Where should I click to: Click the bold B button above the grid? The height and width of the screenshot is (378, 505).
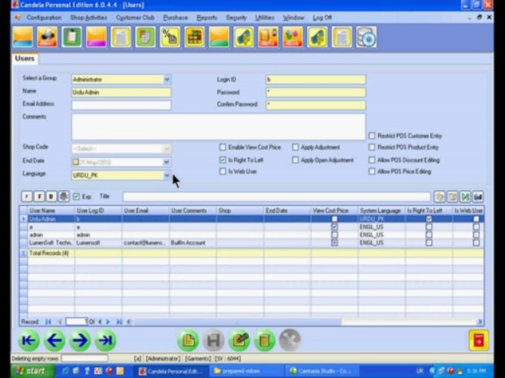coord(51,196)
